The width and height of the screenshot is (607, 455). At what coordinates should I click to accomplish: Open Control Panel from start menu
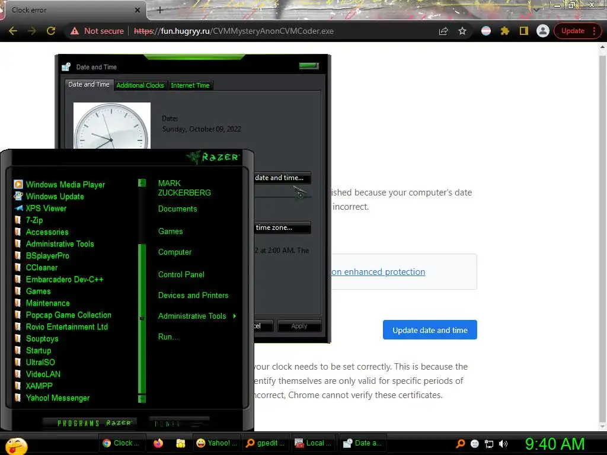point(181,275)
